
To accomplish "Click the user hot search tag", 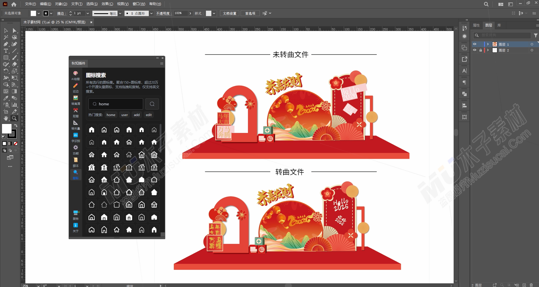I will [125, 115].
